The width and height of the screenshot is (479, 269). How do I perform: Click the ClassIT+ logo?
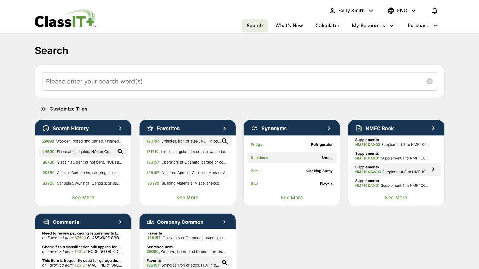click(65, 18)
